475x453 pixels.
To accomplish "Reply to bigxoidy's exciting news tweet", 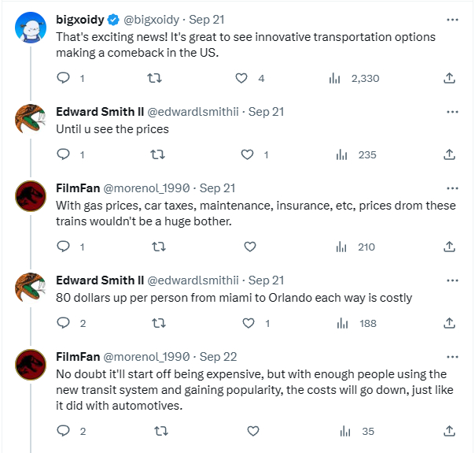I will click(x=65, y=78).
